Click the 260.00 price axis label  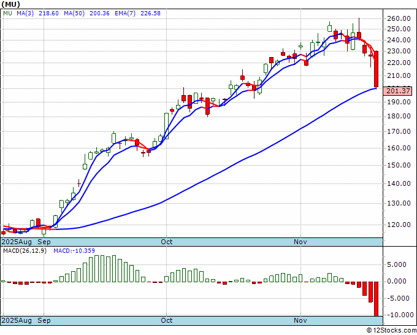[x=399, y=18]
